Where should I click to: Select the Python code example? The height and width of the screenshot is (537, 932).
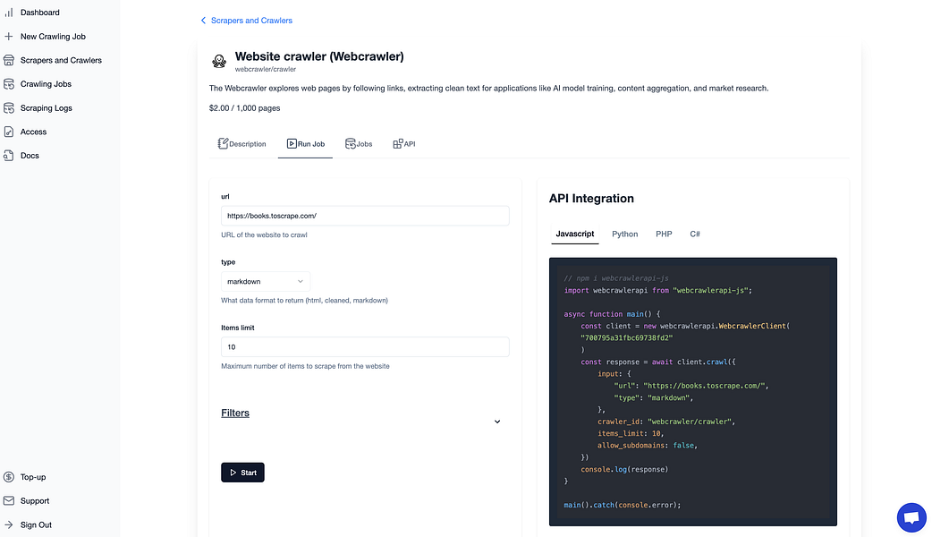[x=624, y=234]
